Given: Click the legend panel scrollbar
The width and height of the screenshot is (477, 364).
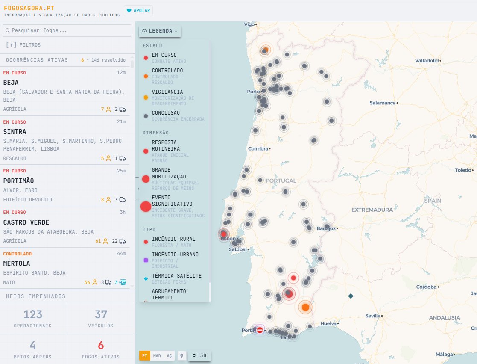Looking at the screenshot, I should [x=209, y=292].
